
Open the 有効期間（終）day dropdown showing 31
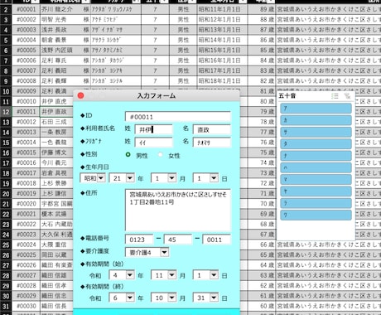tap(214, 298)
